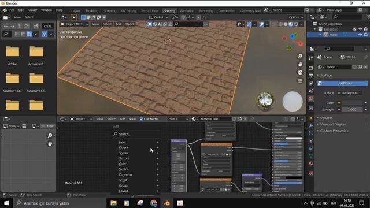Viewport: 370px width, 208px height.
Task: Collapse the Surface panel
Action: tap(326, 75)
